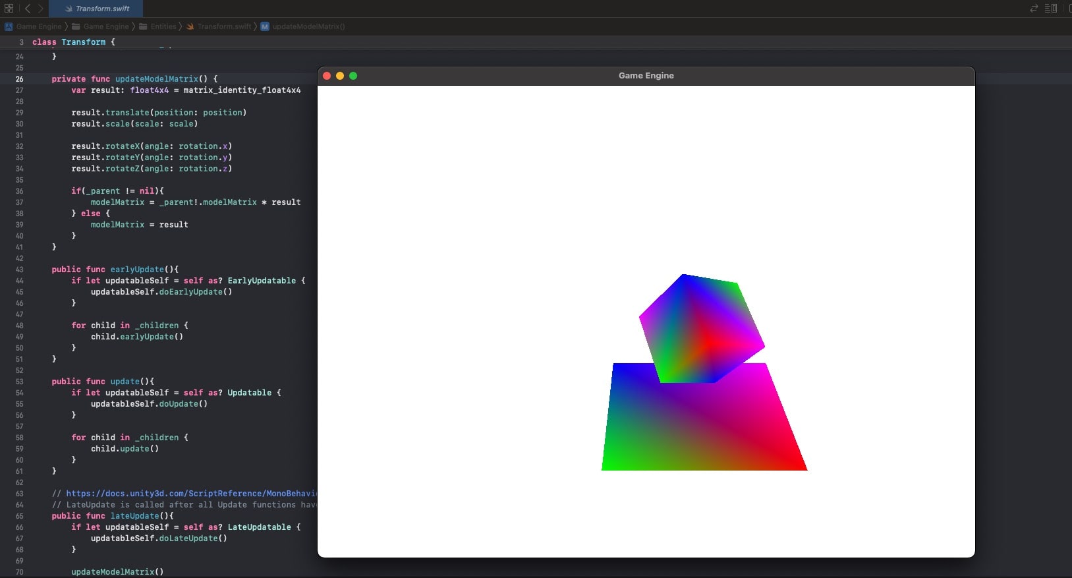Click 'earlyUpdate' function name on line 43
1072x578 pixels.
(x=137, y=270)
